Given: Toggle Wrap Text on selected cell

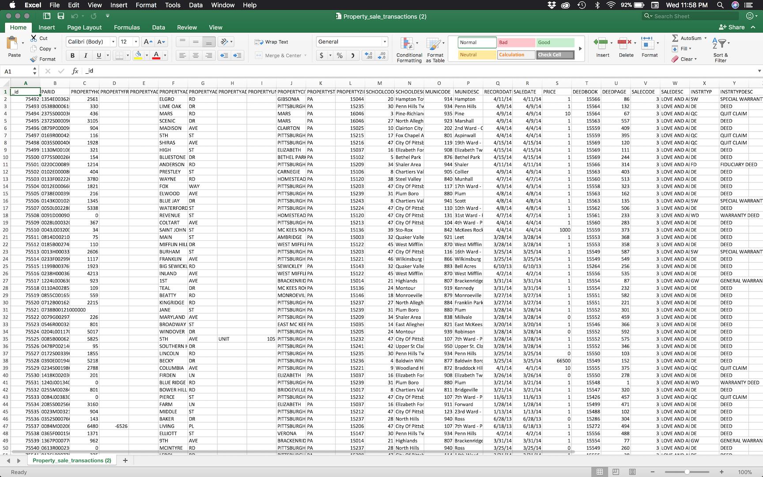Looking at the screenshot, I should (272, 42).
